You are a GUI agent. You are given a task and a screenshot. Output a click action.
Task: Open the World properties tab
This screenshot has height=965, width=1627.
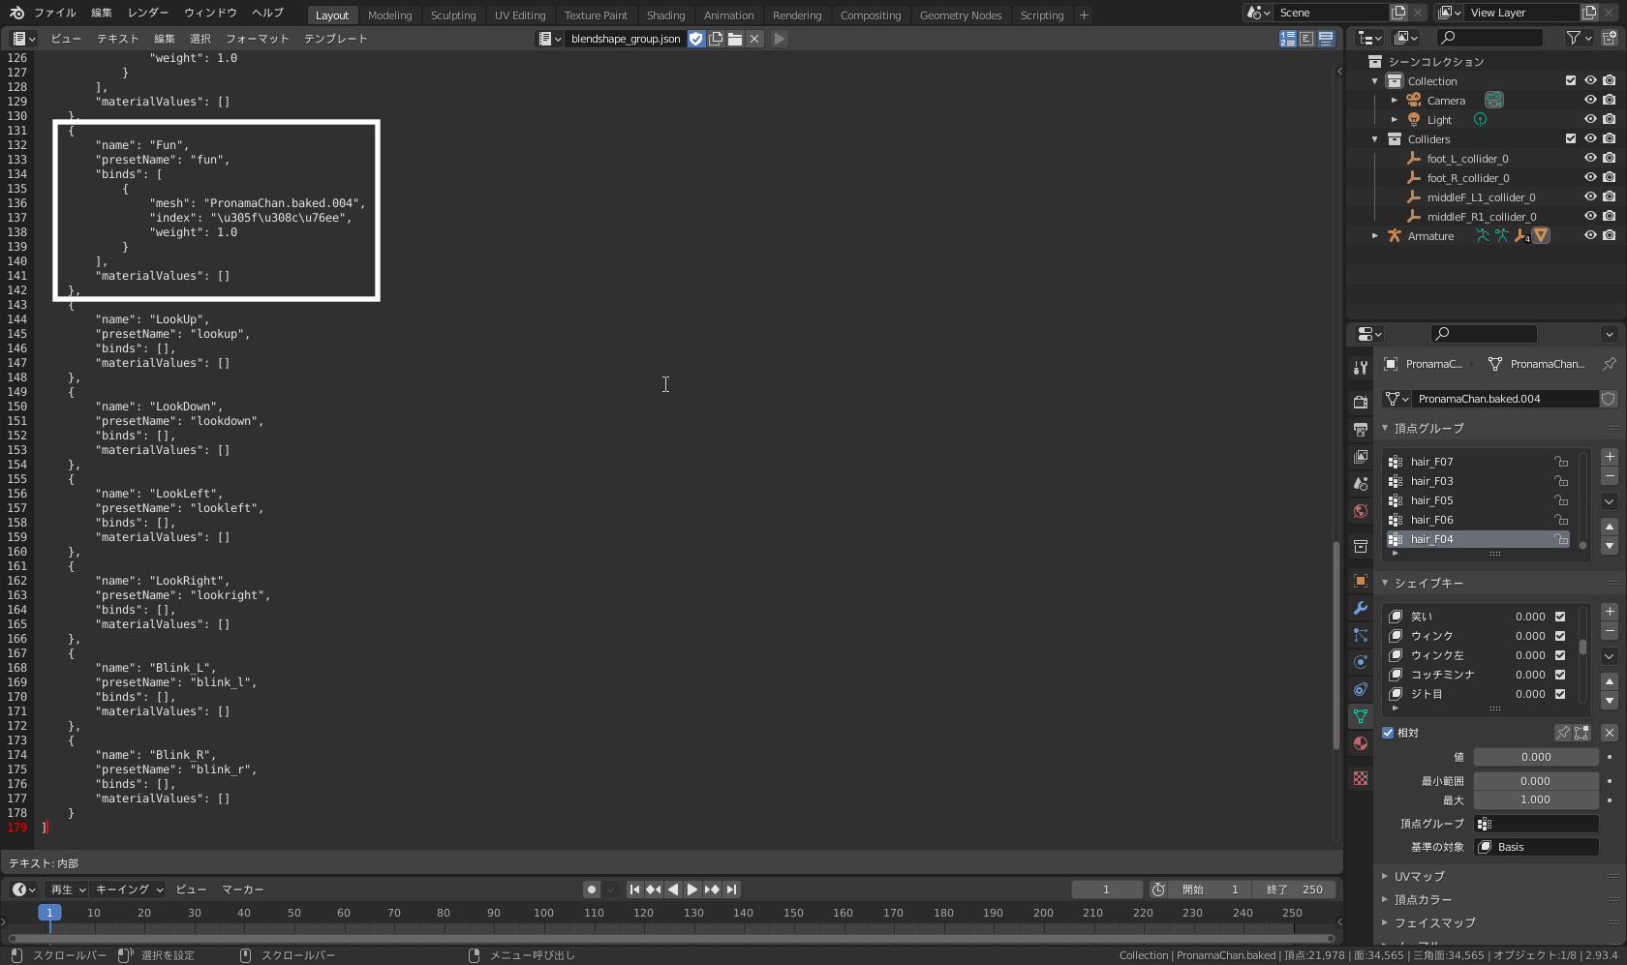coord(1361,510)
